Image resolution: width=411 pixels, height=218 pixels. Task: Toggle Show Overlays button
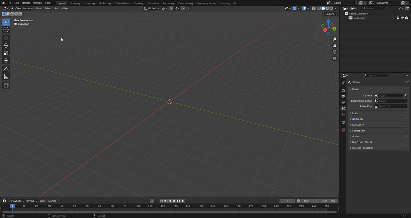point(304,8)
